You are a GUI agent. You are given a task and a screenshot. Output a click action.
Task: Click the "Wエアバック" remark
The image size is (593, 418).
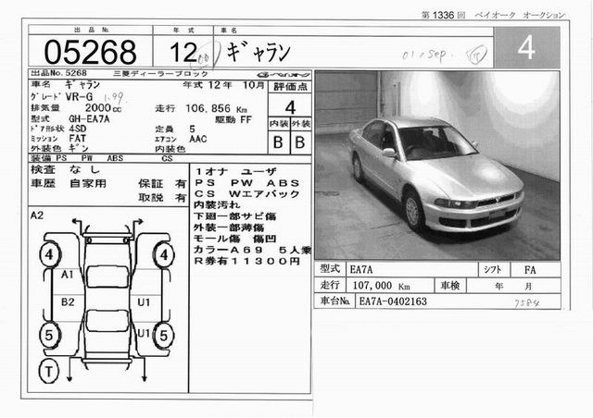pos(264,194)
